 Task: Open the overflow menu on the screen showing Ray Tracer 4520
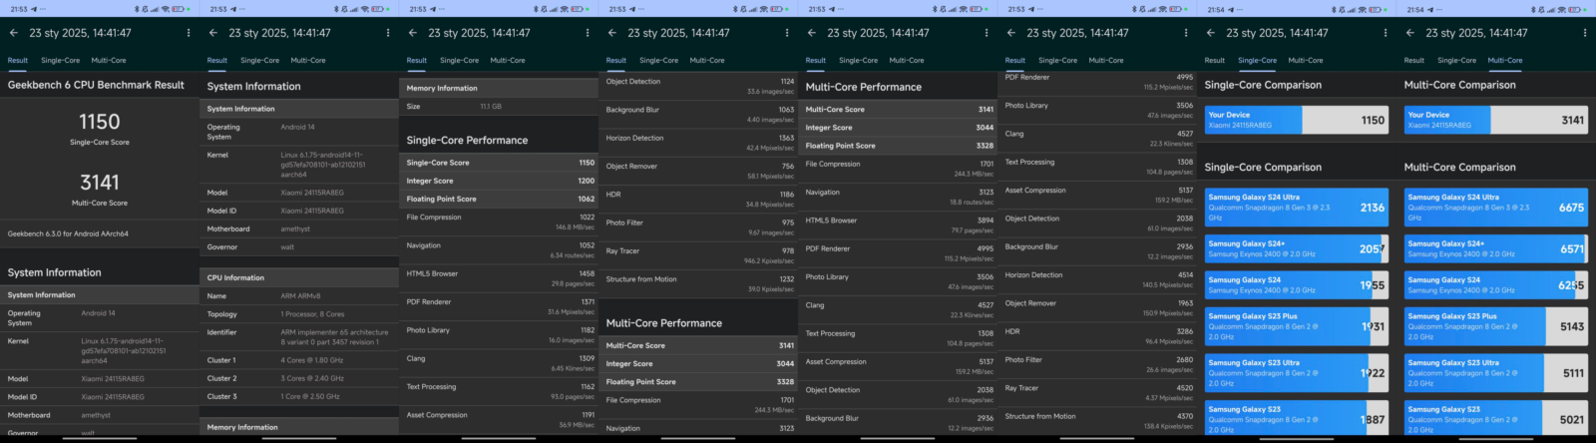1186,33
